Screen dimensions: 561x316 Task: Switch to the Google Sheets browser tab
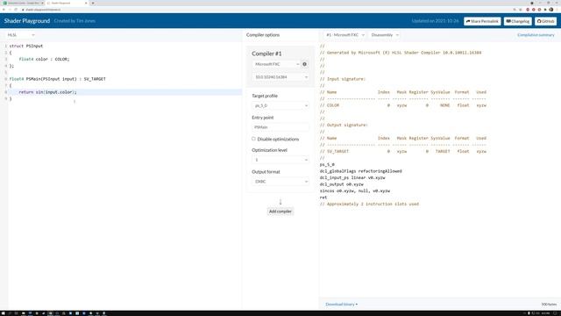(23, 3)
